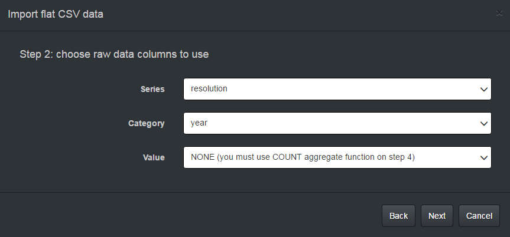The height and width of the screenshot is (237, 510).
Task: Open the Value column dropdown
Action: point(337,157)
